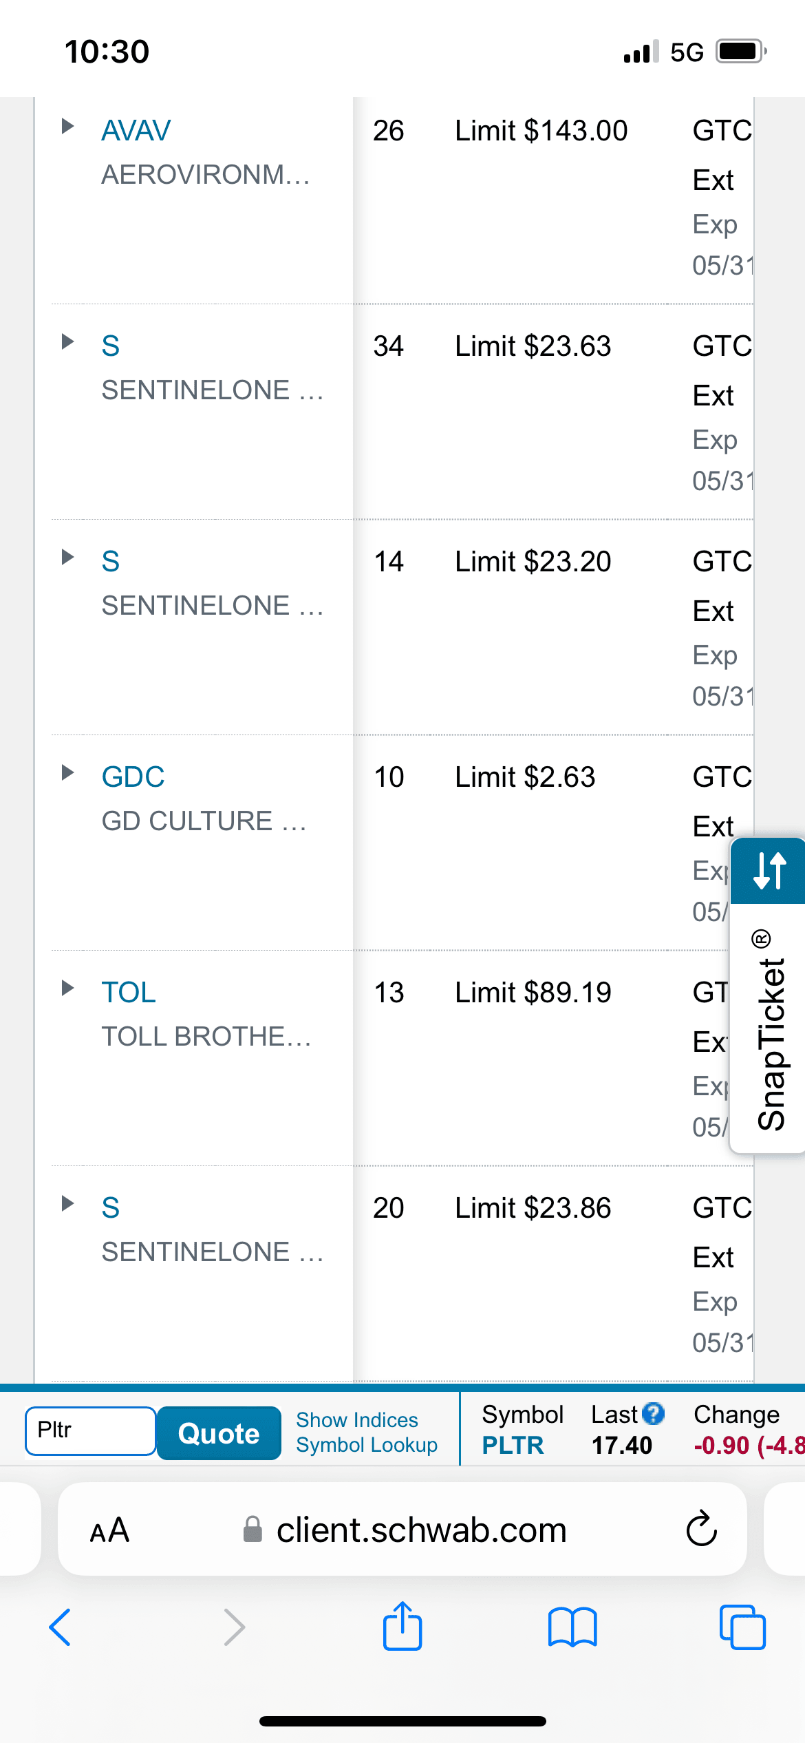This screenshot has width=805, height=1743.
Task: Tap the Safari reload page icon
Action: (701, 1530)
